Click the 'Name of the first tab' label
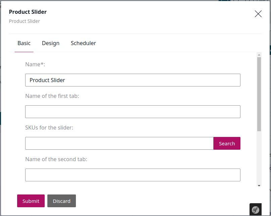Screen dimensions: 271x216 [52, 96]
